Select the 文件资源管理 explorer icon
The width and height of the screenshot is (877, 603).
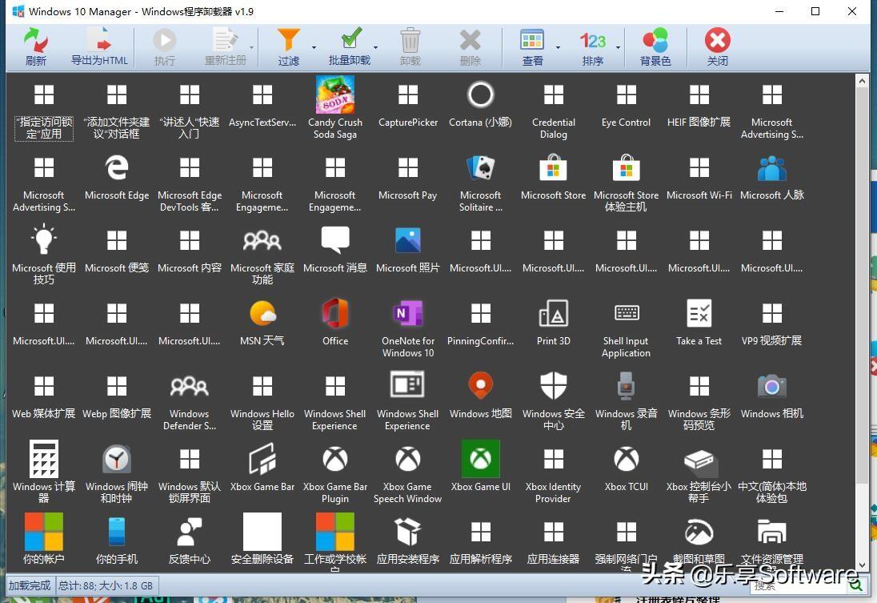pyautogui.click(x=772, y=532)
